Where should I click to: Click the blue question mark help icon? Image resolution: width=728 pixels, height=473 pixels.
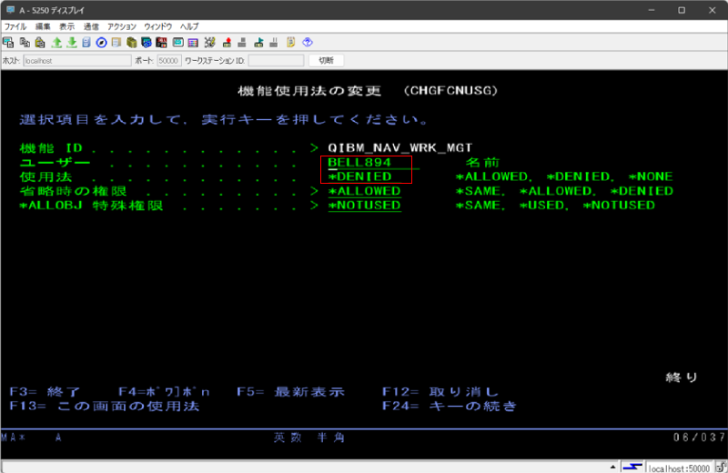click(x=308, y=42)
